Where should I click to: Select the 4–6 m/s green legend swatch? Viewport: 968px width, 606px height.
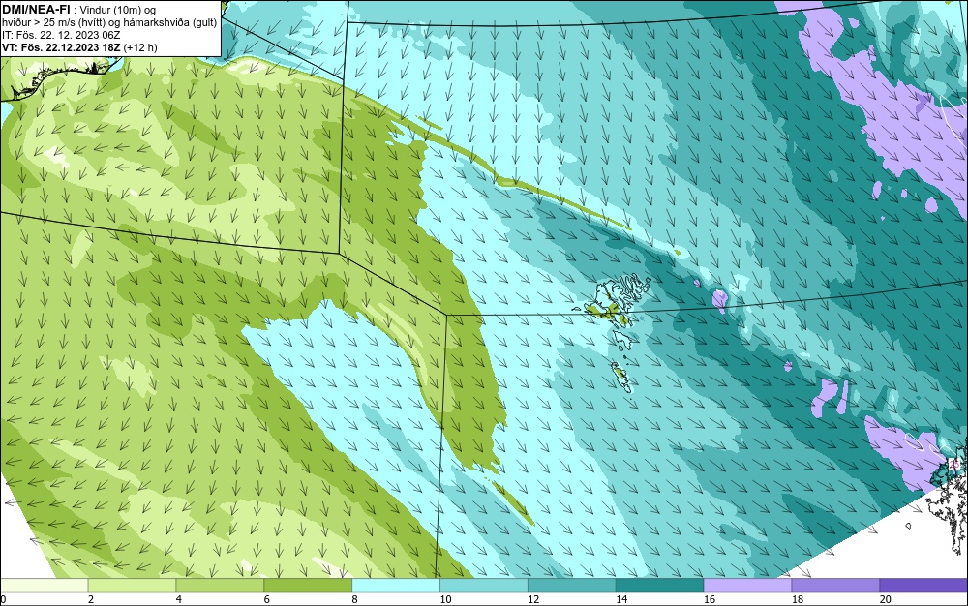(x=220, y=585)
